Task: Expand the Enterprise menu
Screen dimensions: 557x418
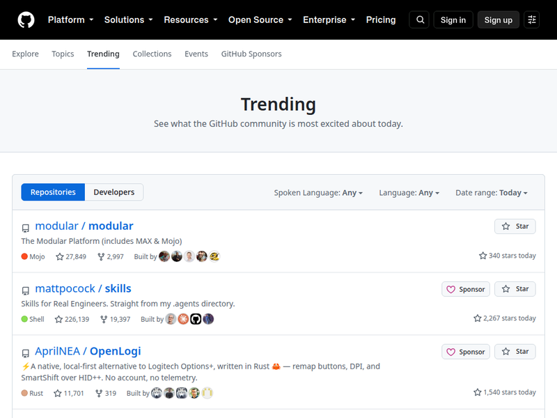Action: pos(329,20)
